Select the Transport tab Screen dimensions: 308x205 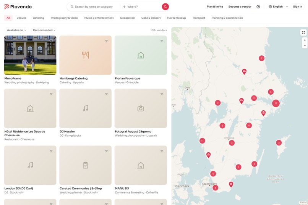(199, 18)
